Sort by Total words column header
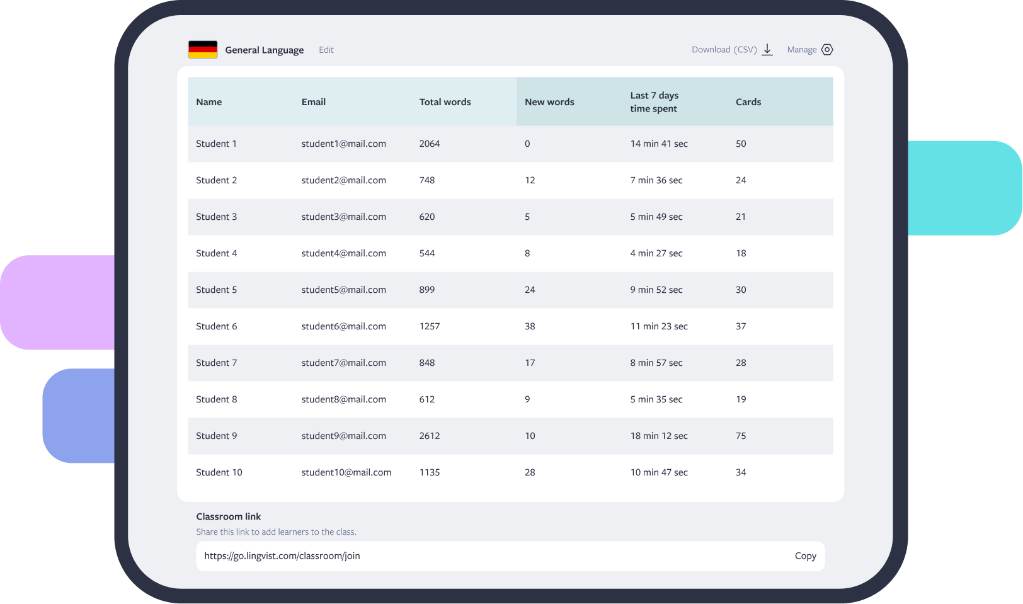This screenshot has height=604, width=1023. 445,101
